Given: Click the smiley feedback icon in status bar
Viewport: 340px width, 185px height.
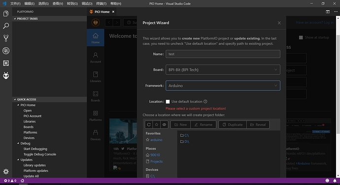Looking at the screenshot, I should click(x=327, y=181).
